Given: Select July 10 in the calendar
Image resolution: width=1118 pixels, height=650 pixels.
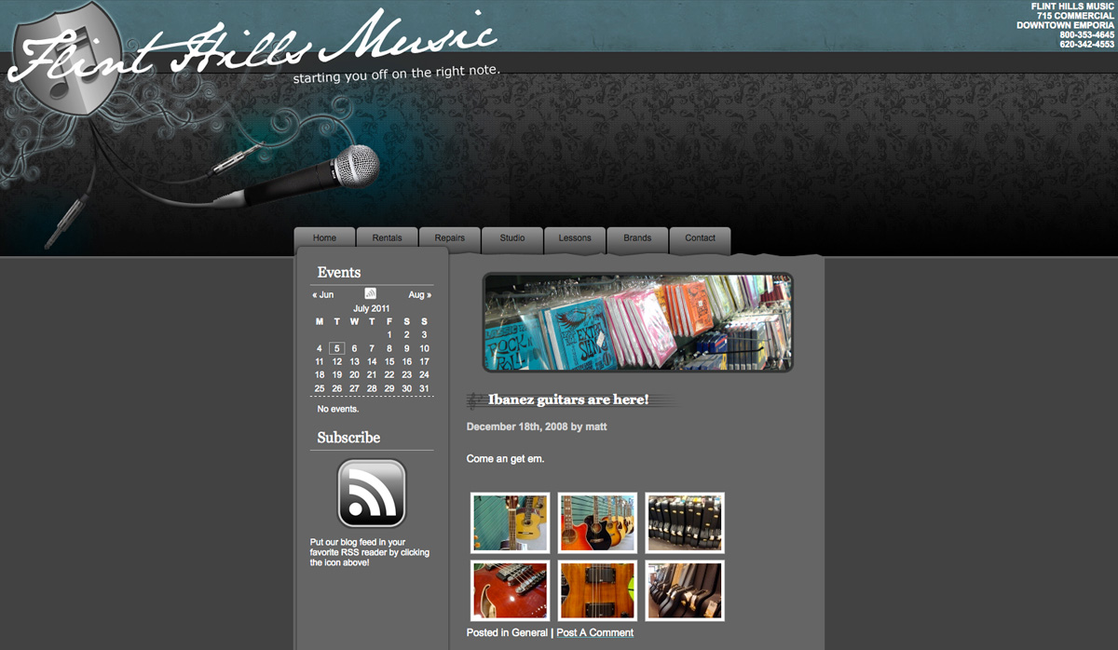Looking at the screenshot, I should click(x=424, y=348).
